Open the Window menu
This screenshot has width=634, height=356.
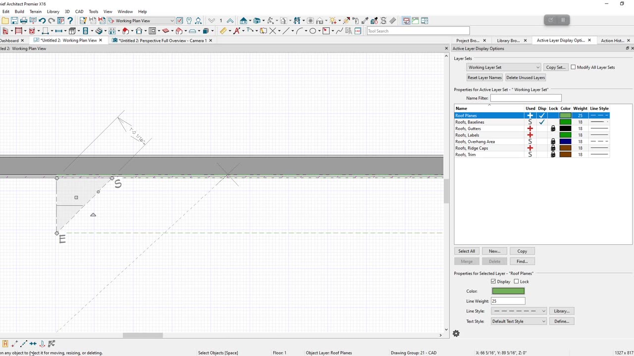(x=125, y=11)
